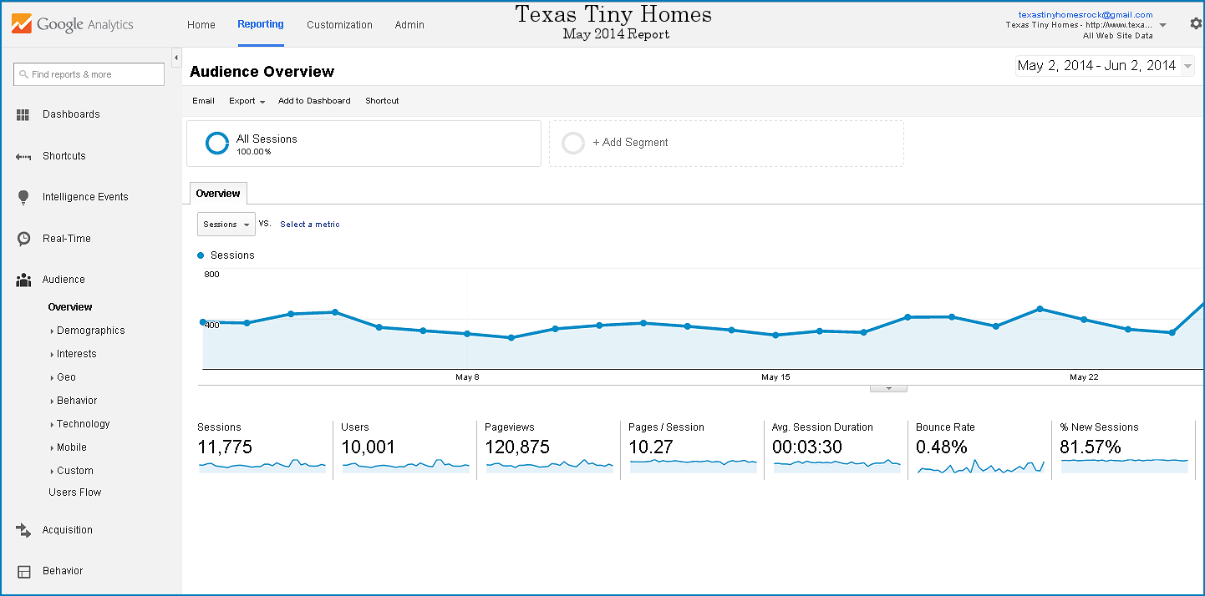
Task: Switch to the Customization menu
Action: click(339, 25)
